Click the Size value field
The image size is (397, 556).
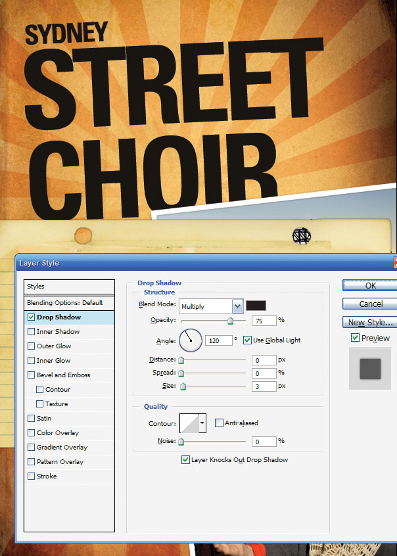(264, 386)
